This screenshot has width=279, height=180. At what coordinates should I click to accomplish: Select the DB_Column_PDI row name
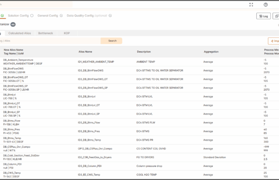(12, 164)
